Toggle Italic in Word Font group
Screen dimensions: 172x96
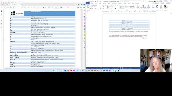pos(94,7)
